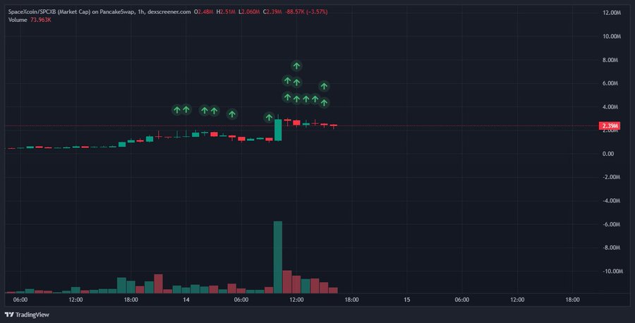Click the TradingView logo
Image resolution: width=635 pixels, height=323 pixels.
[x=27, y=315]
